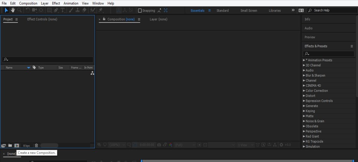Open the project flowchart view icon
358x162 pixels.
92,73
